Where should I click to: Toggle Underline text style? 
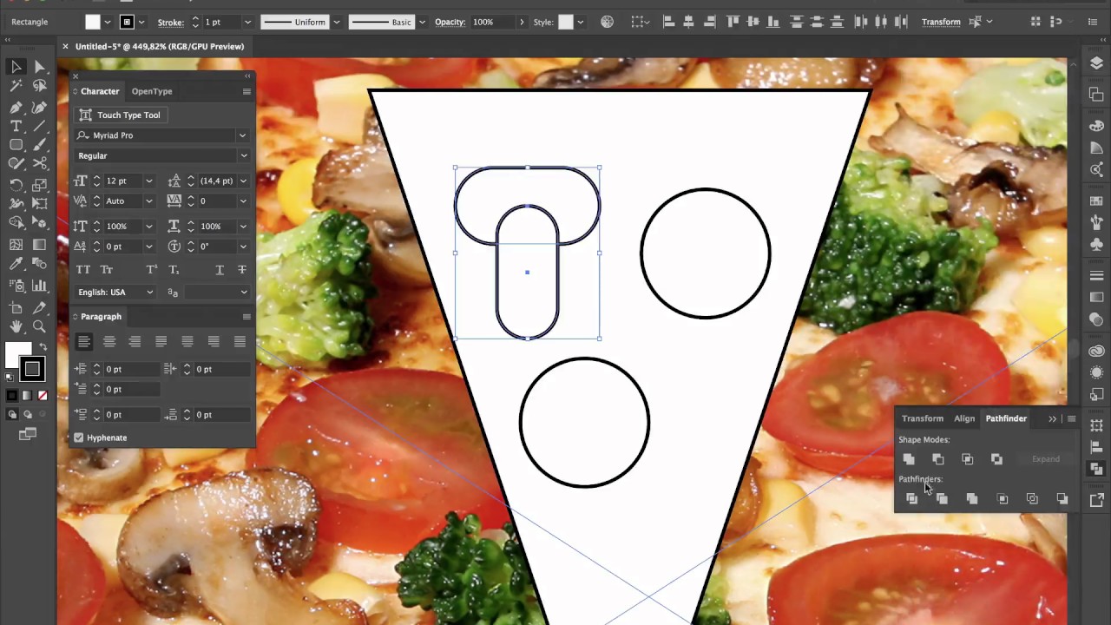219,270
